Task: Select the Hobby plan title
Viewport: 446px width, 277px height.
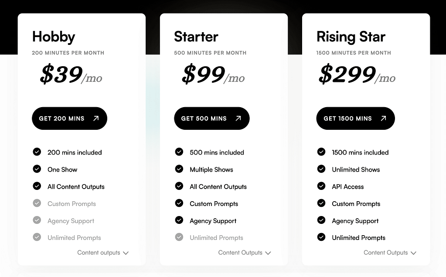Action: pos(54,37)
